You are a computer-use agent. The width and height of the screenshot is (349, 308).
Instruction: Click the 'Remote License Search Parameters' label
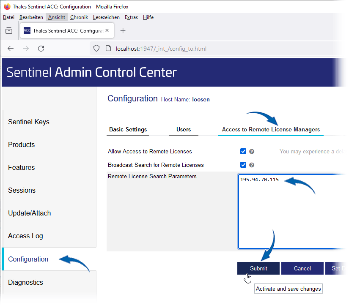pos(152,177)
